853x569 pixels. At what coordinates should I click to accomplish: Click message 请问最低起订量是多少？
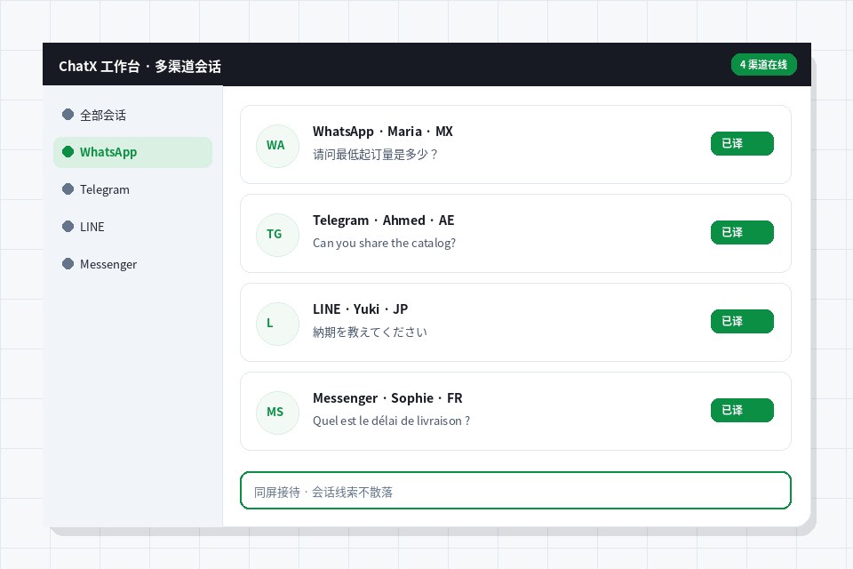click(376, 155)
